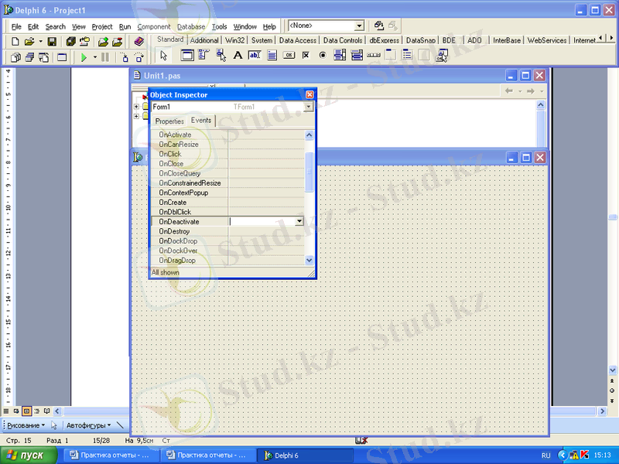The image size is (619, 464).
Task: Click the Save current desktop icon
Action: (379, 26)
